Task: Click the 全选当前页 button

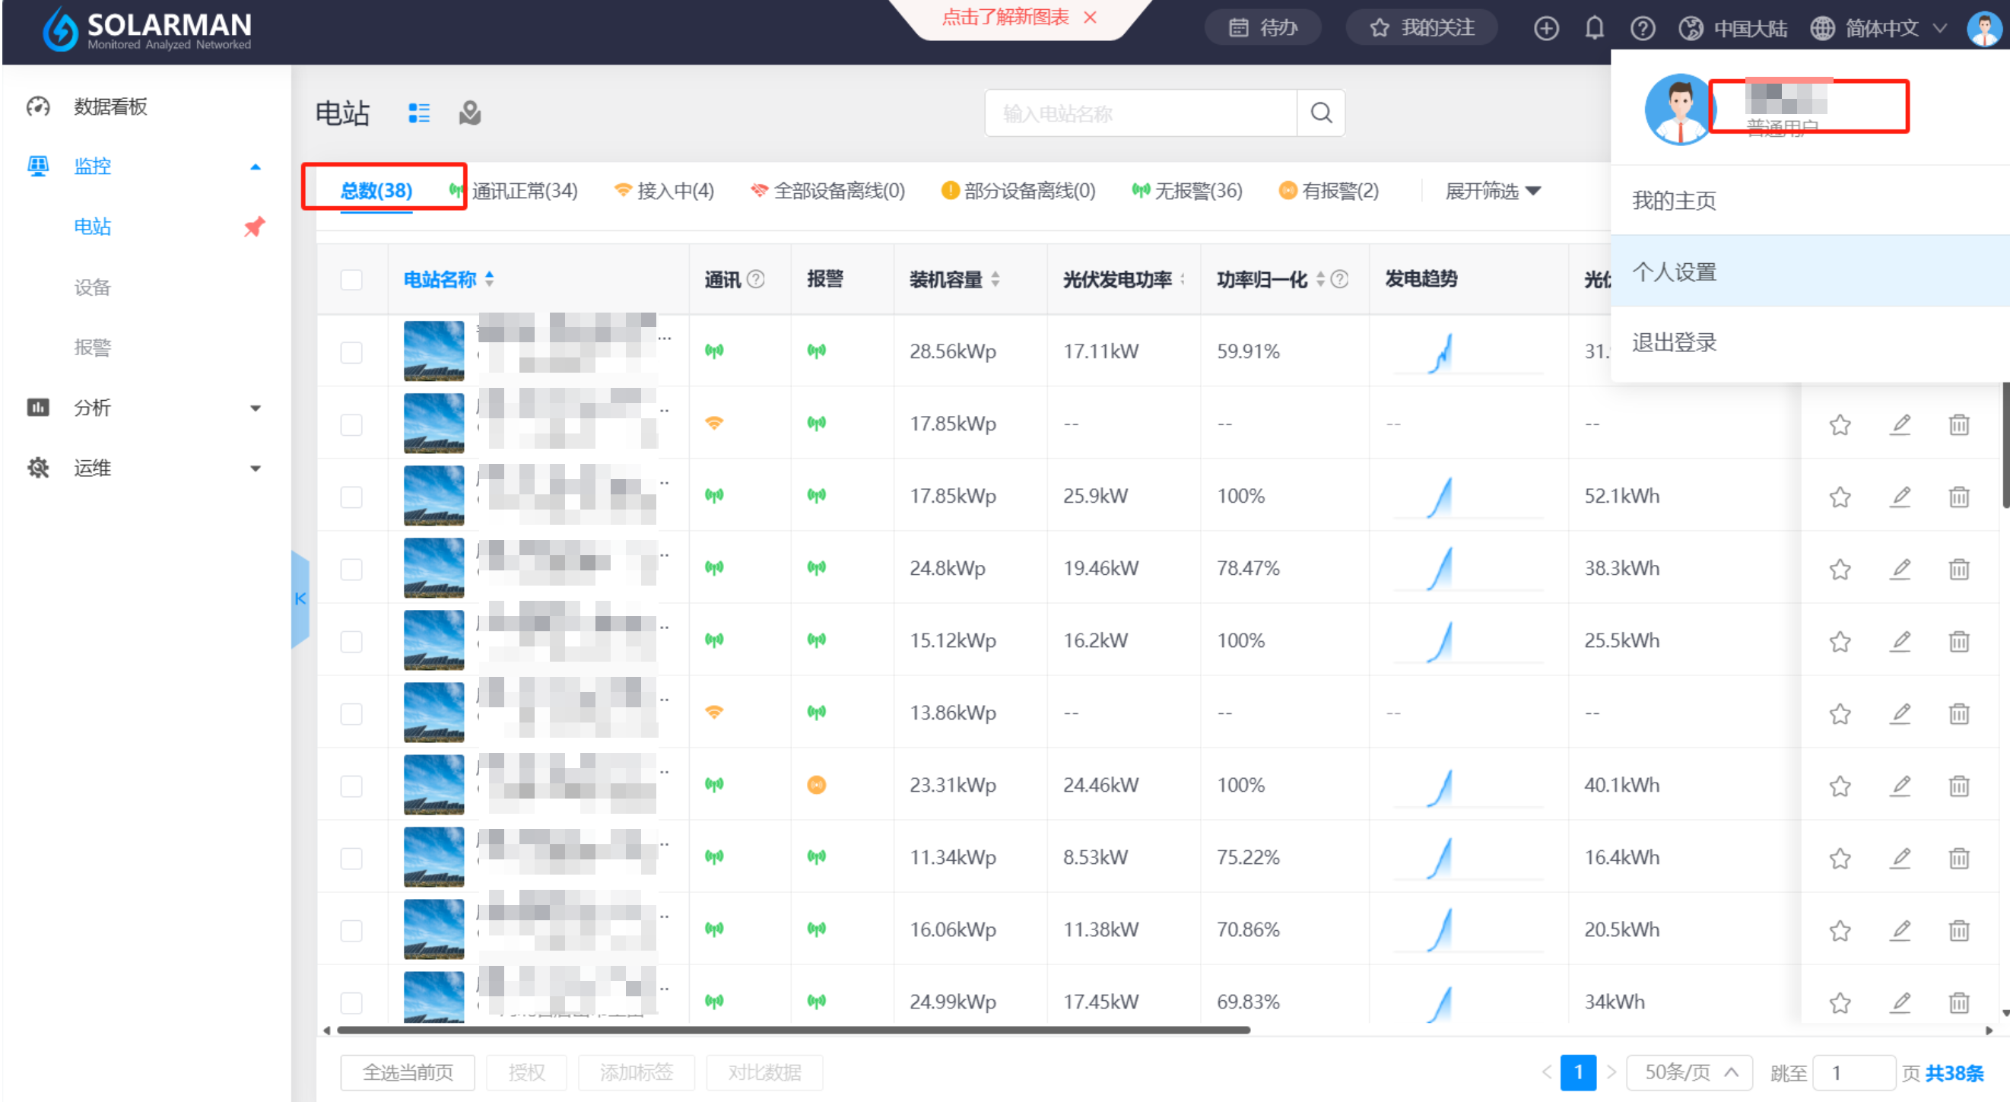Action: point(408,1072)
